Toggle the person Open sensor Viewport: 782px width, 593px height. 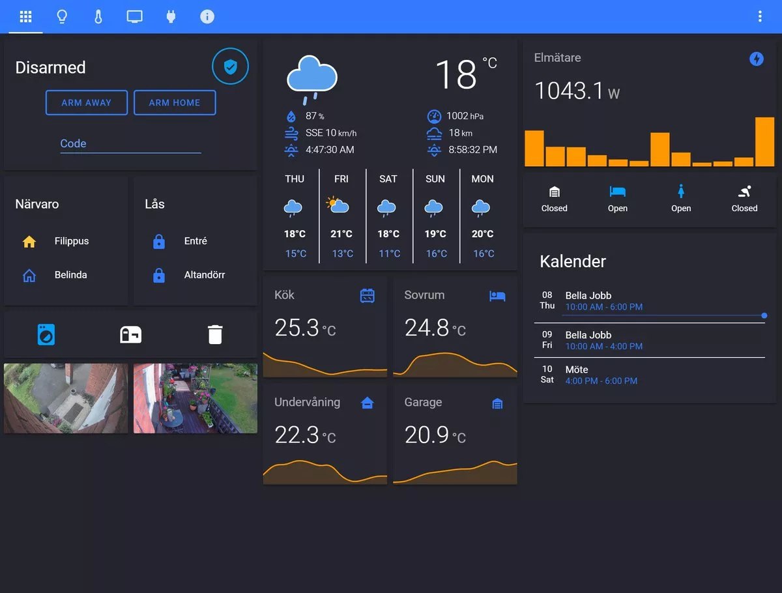coord(681,199)
